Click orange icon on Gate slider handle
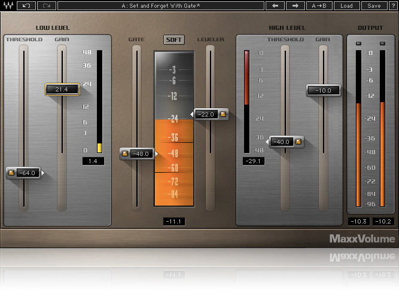The image size is (399, 297). 126,154
